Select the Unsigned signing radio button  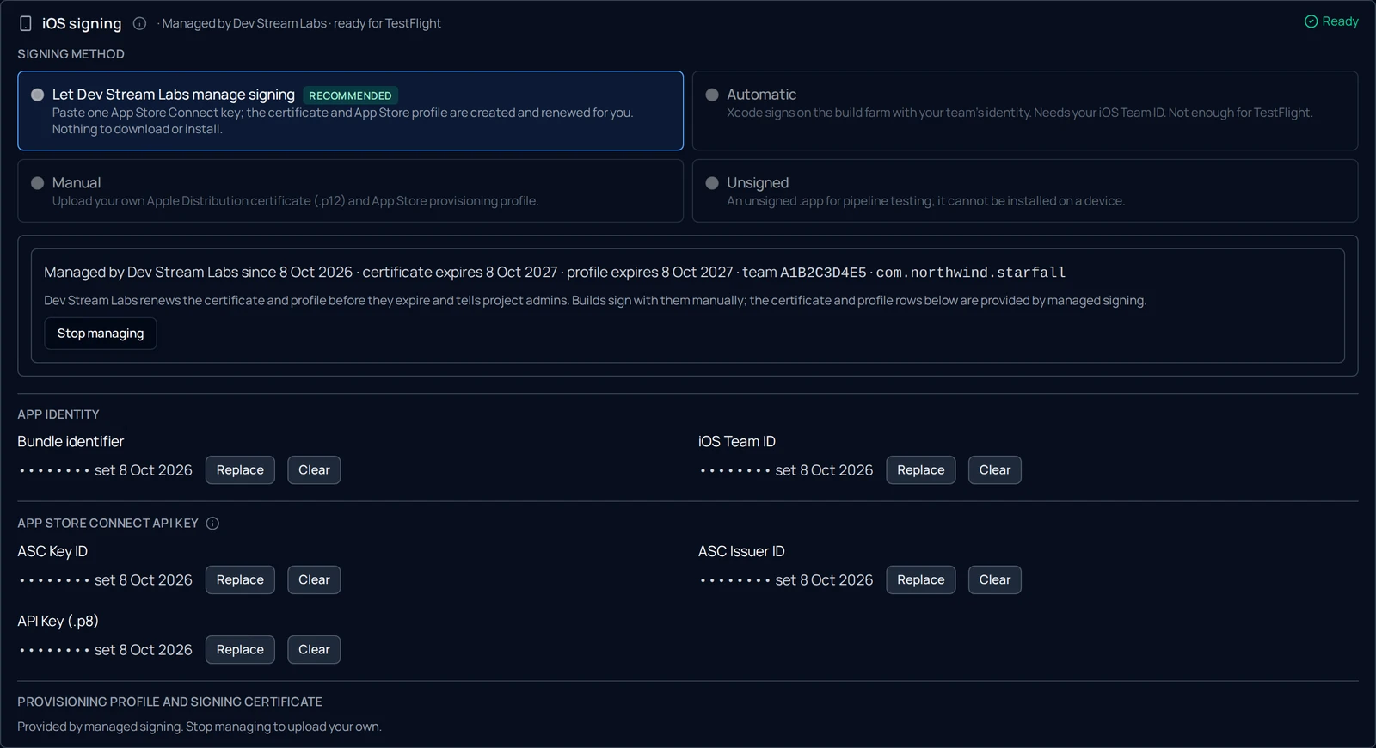[x=712, y=183]
